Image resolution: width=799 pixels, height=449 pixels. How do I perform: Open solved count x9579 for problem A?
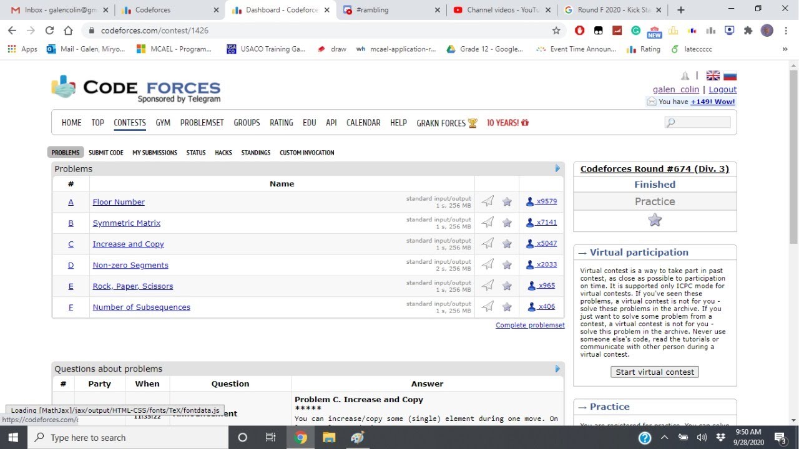[x=541, y=201]
